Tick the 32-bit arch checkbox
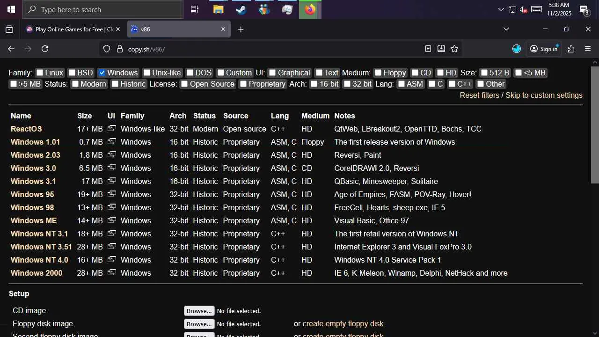 pyautogui.click(x=347, y=84)
